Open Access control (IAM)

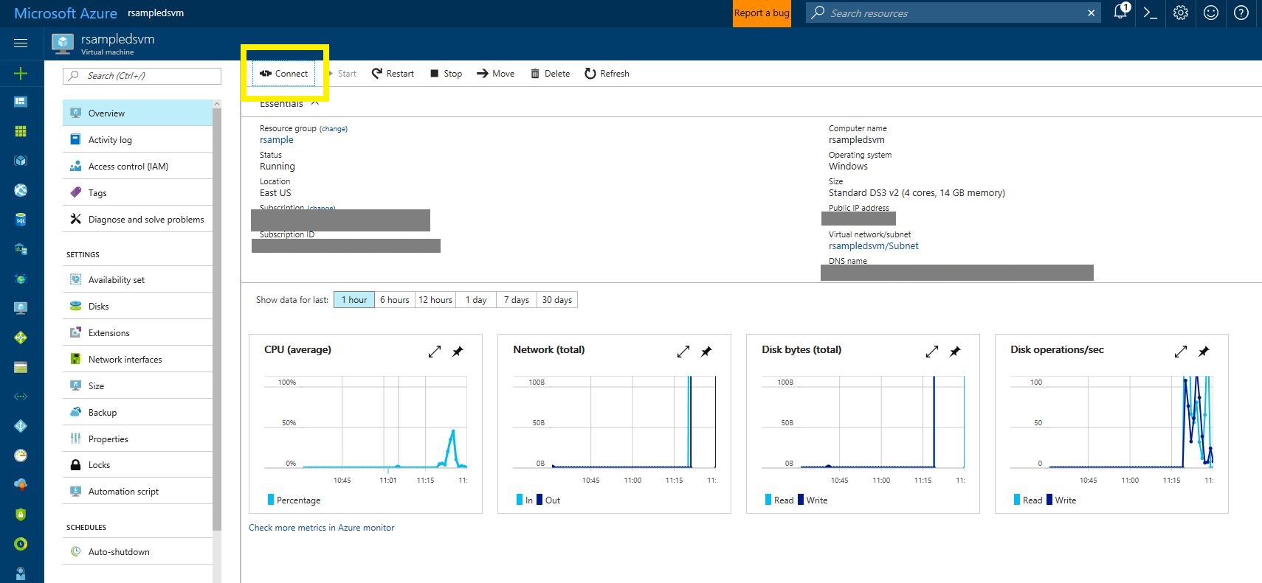(x=138, y=166)
